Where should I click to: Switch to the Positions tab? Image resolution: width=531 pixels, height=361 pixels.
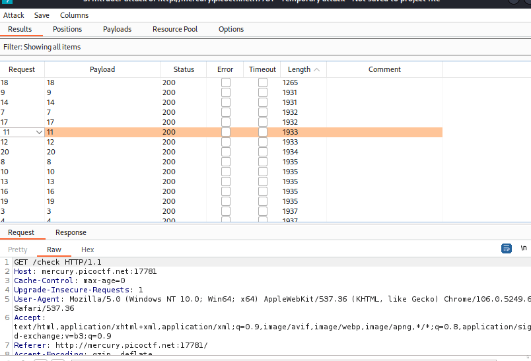click(x=67, y=29)
